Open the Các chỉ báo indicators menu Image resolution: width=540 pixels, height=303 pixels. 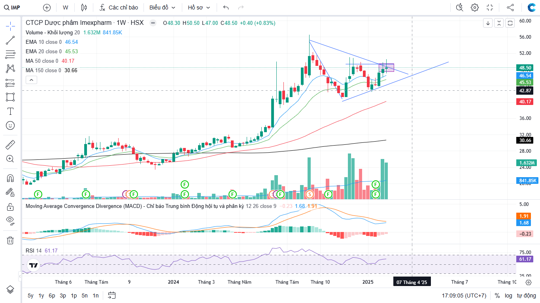[119, 7]
